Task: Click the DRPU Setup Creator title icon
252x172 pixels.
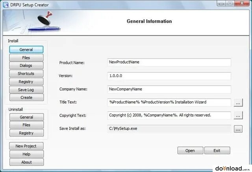Action: click(6, 5)
